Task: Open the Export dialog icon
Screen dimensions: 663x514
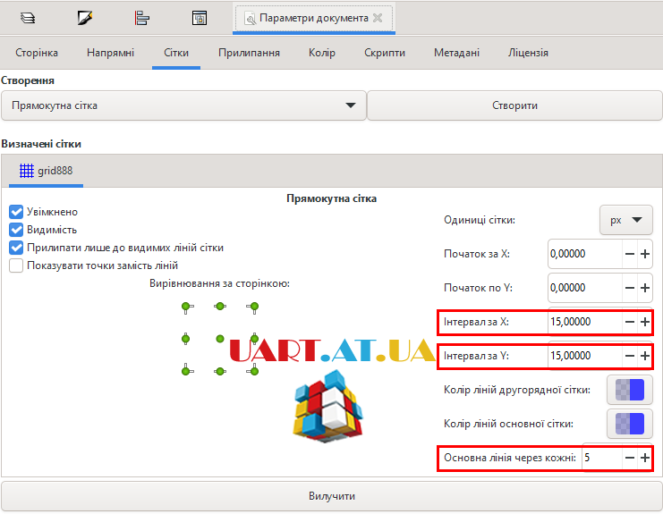Action: click(x=200, y=18)
